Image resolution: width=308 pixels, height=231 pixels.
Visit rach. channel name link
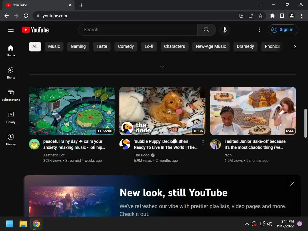[x=228, y=155]
